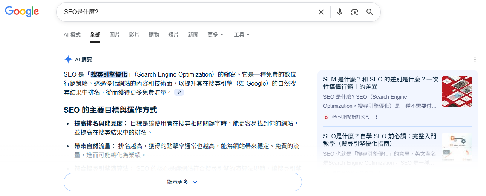Viewport: 486px width, 196px height.
Task: Expand AI summary with 顯示更多
Action: [x=182, y=182]
